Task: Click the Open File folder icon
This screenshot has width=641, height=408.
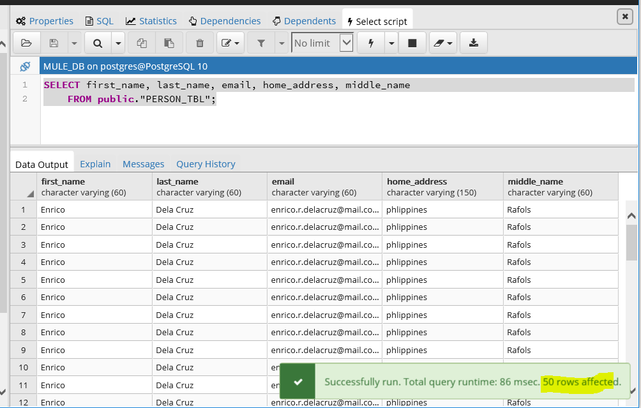Action: tap(26, 43)
